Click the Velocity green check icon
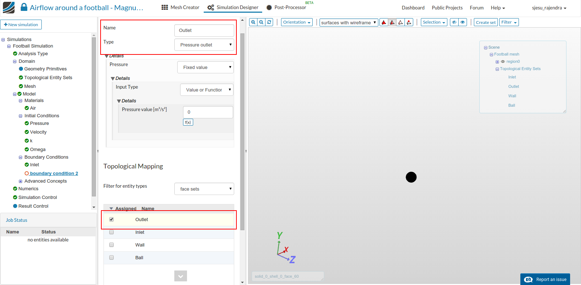 coord(27,132)
